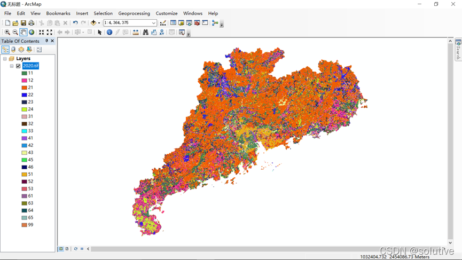
Task: Select the Identify tool
Action: coord(109,33)
